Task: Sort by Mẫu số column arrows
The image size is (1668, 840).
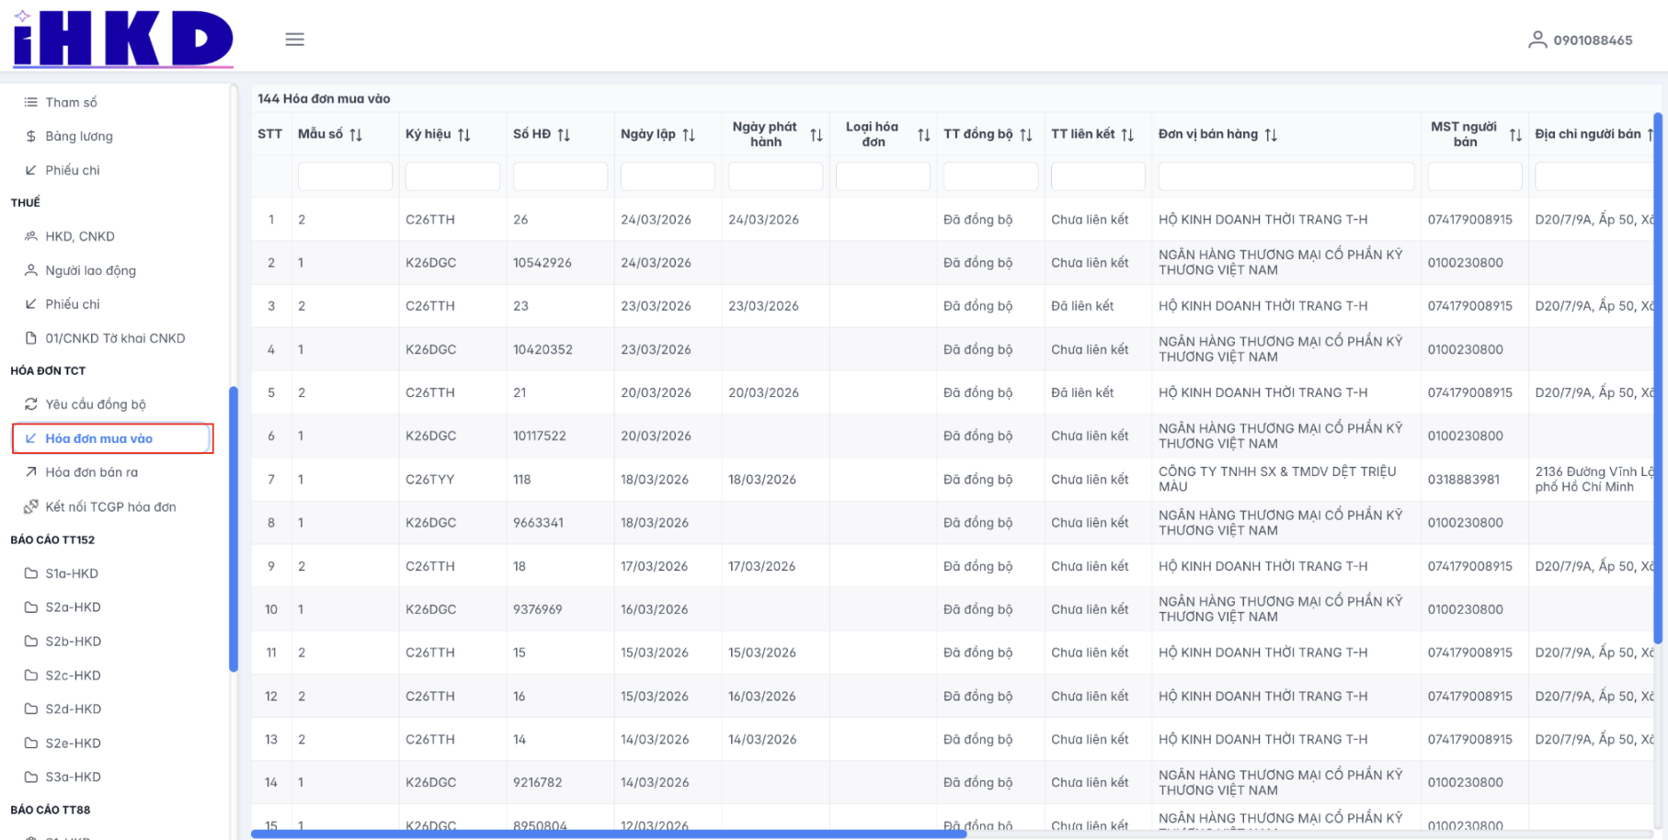Action: click(356, 135)
